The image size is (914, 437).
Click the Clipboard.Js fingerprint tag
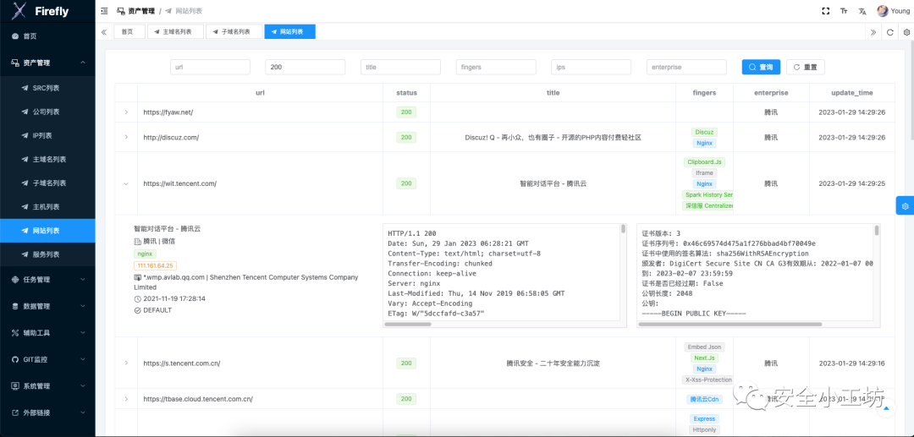point(705,161)
